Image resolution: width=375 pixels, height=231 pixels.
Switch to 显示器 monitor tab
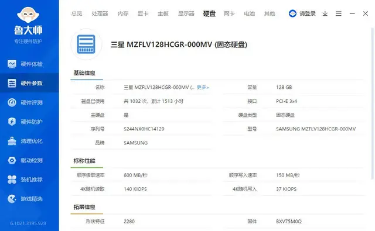[x=186, y=13]
